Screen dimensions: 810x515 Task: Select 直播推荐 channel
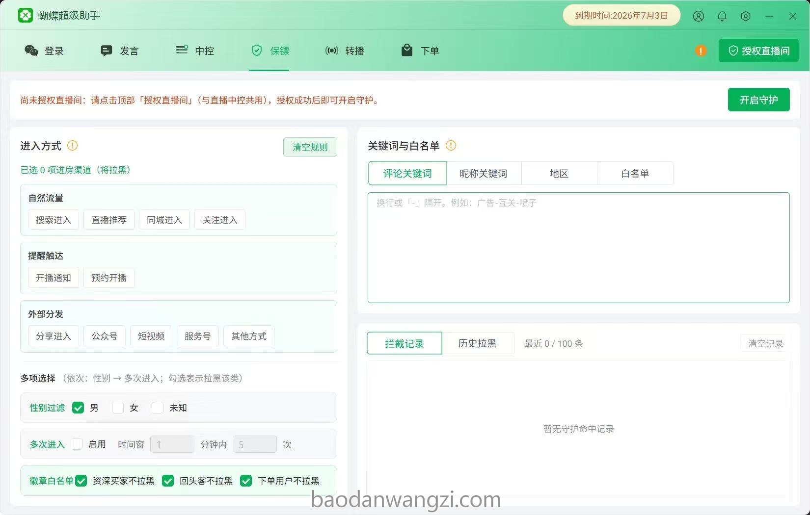pyautogui.click(x=109, y=220)
